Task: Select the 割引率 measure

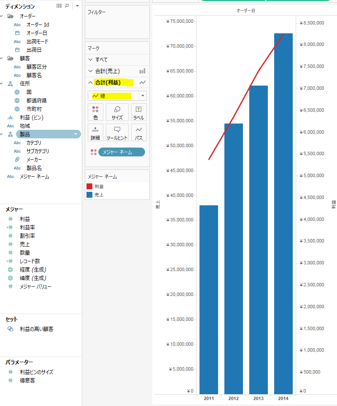Action: click(x=27, y=236)
